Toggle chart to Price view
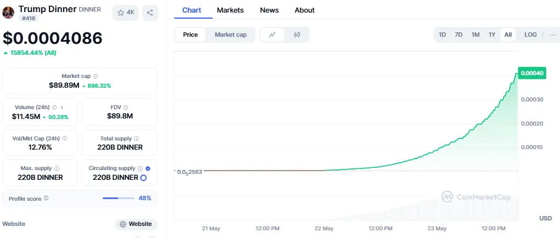Image resolution: width=560 pixels, height=238 pixels. (x=191, y=35)
